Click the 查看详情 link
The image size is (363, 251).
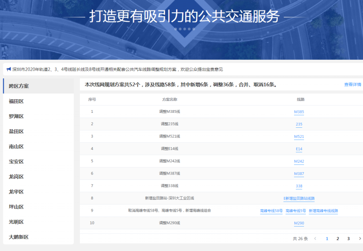coord(353,85)
